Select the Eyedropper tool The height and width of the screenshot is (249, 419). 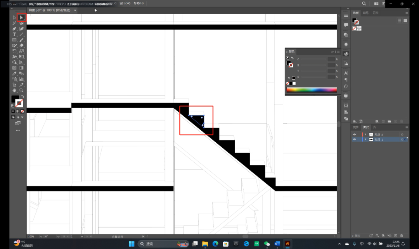tap(14, 73)
